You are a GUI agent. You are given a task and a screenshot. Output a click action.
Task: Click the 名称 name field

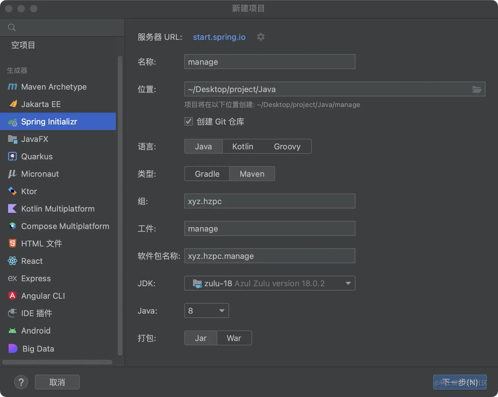(x=270, y=62)
